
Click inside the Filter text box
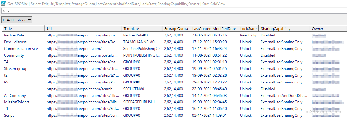point(173,11)
